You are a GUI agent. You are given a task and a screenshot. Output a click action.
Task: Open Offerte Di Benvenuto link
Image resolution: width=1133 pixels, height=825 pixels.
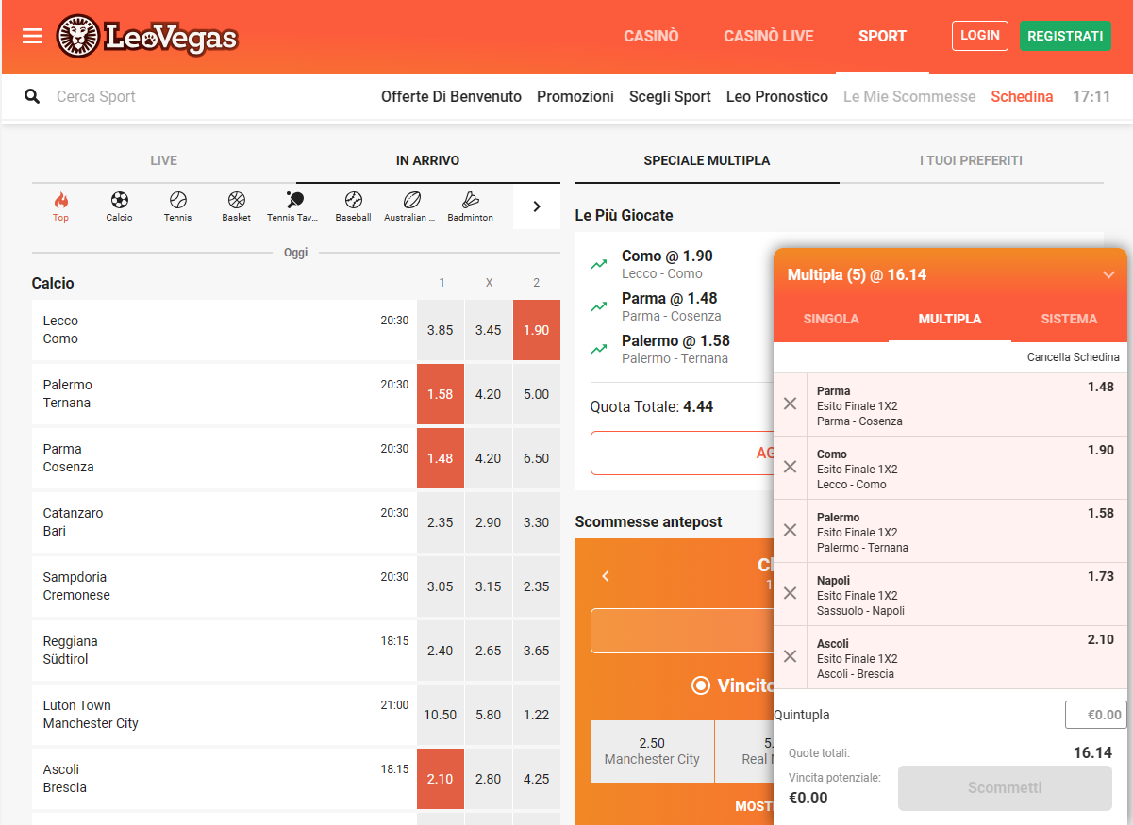click(451, 96)
